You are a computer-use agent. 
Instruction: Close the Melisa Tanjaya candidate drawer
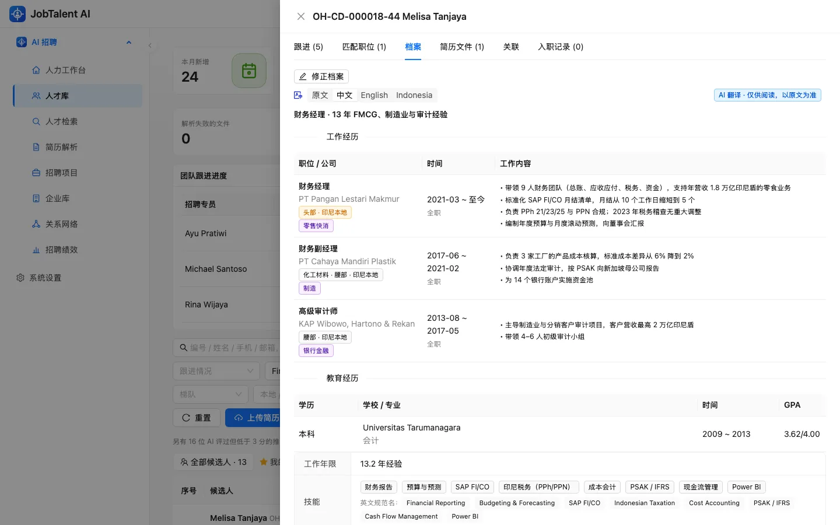[301, 16]
